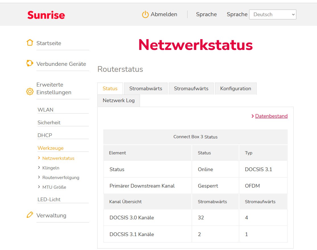Switch to the Stromabwärts tab

click(146, 89)
